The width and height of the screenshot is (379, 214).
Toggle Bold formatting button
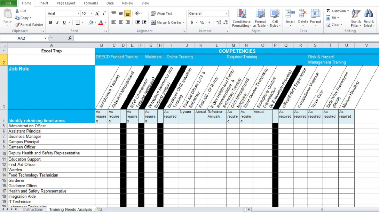[x=50, y=23]
